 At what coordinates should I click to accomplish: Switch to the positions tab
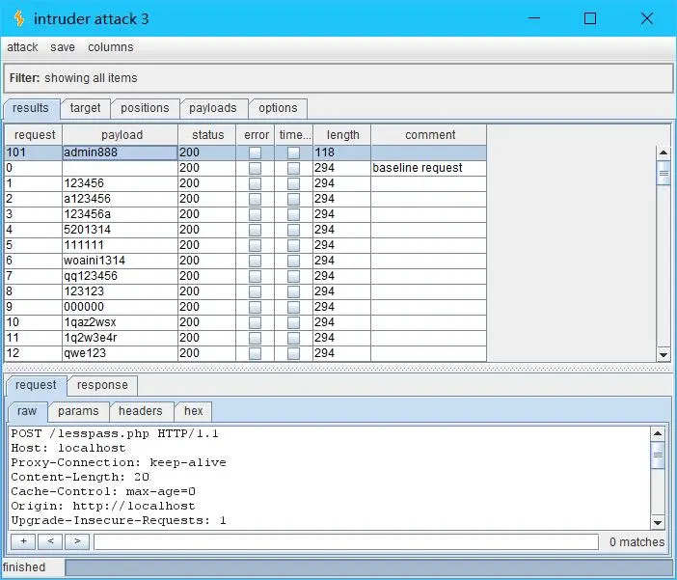pos(145,108)
